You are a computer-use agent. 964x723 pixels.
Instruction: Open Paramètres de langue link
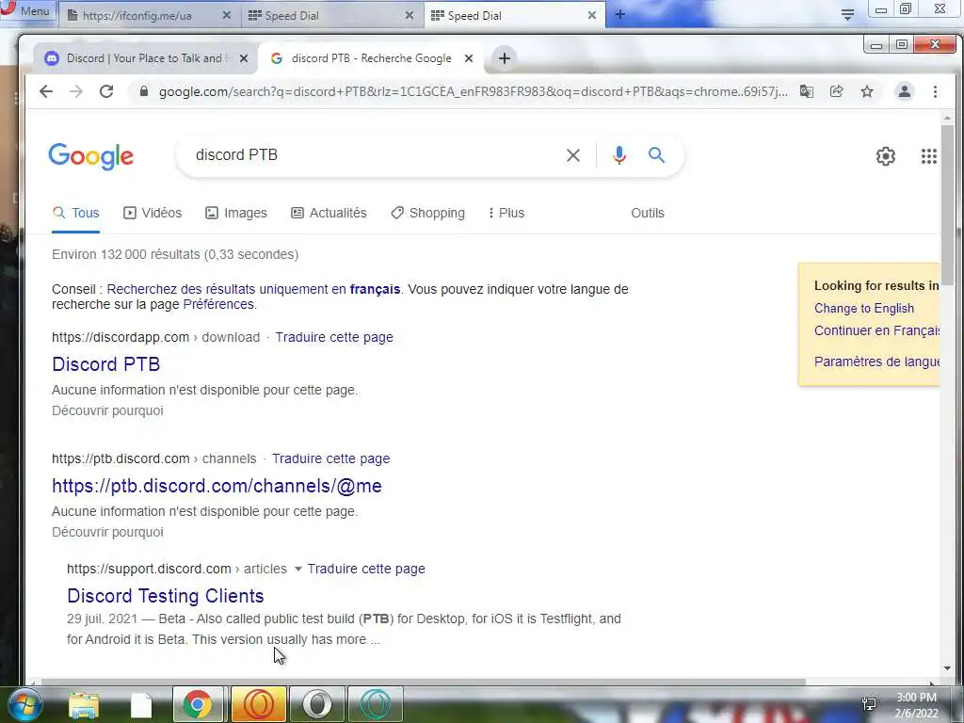tap(876, 361)
